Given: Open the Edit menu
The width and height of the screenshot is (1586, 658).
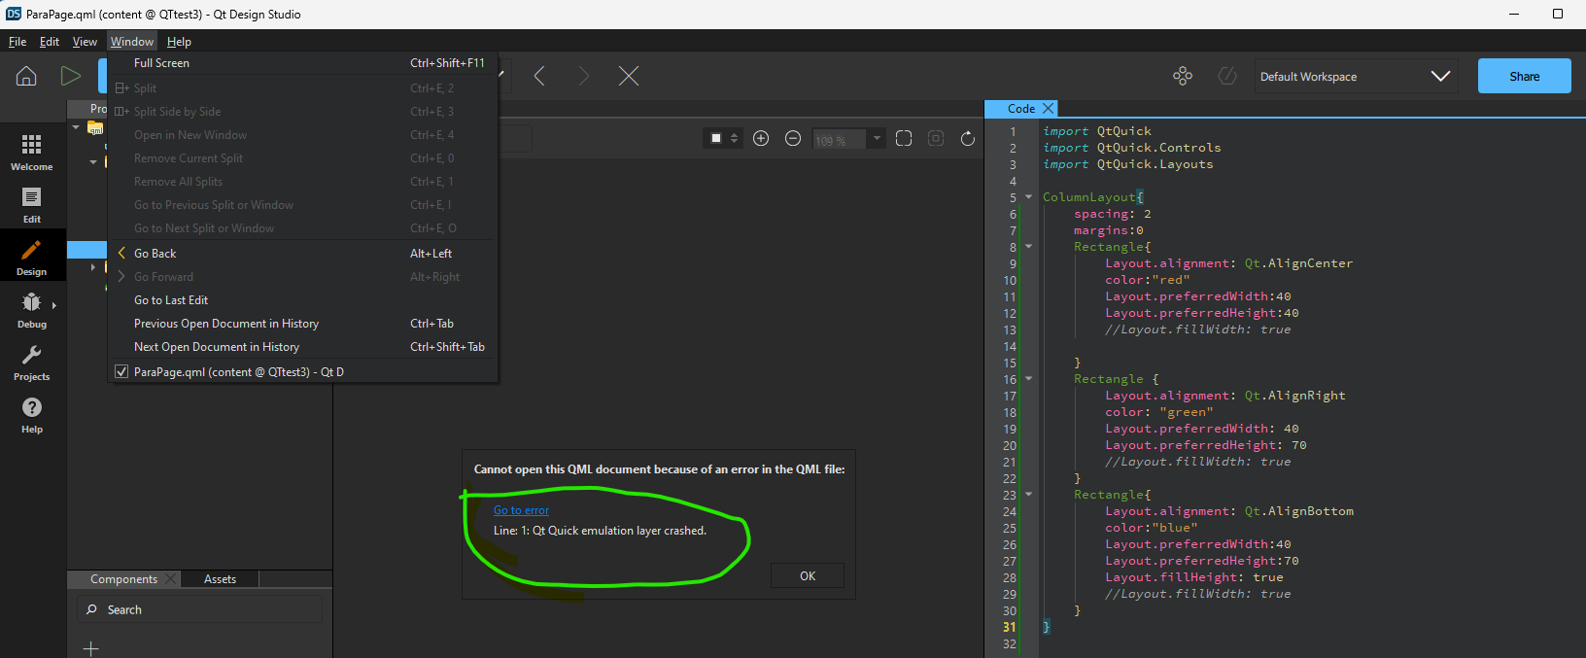Looking at the screenshot, I should tap(50, 42).
